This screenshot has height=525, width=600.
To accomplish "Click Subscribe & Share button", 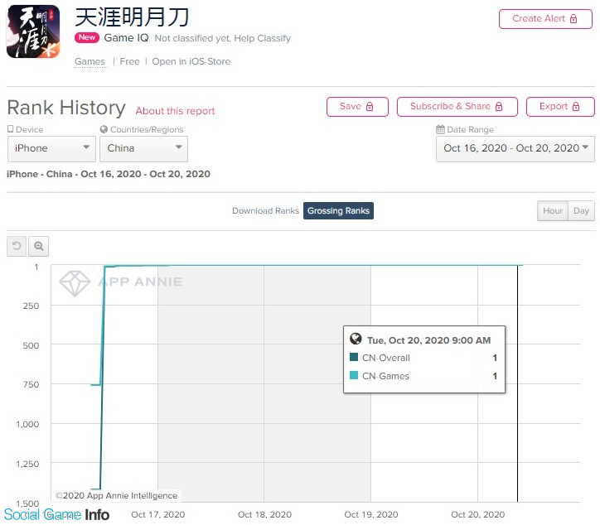I will click(x=457, y=106).
